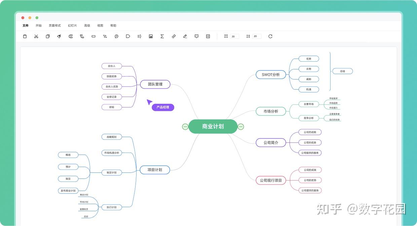The height and width of the screenshot is (226, 417).
Task: Open the 文件 menu
Action: tap(26, 26)
